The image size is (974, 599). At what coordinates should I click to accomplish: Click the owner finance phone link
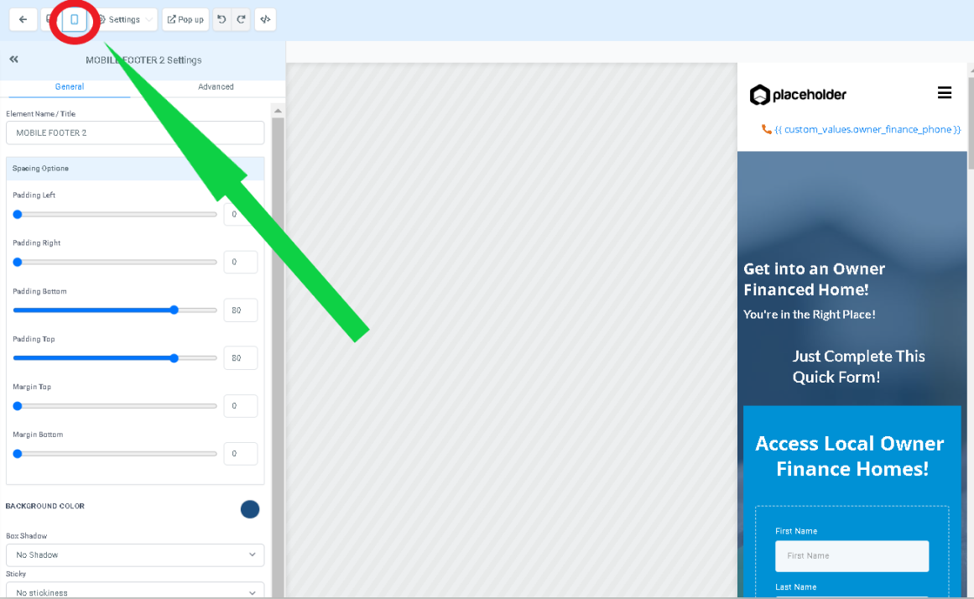point(867,129)
